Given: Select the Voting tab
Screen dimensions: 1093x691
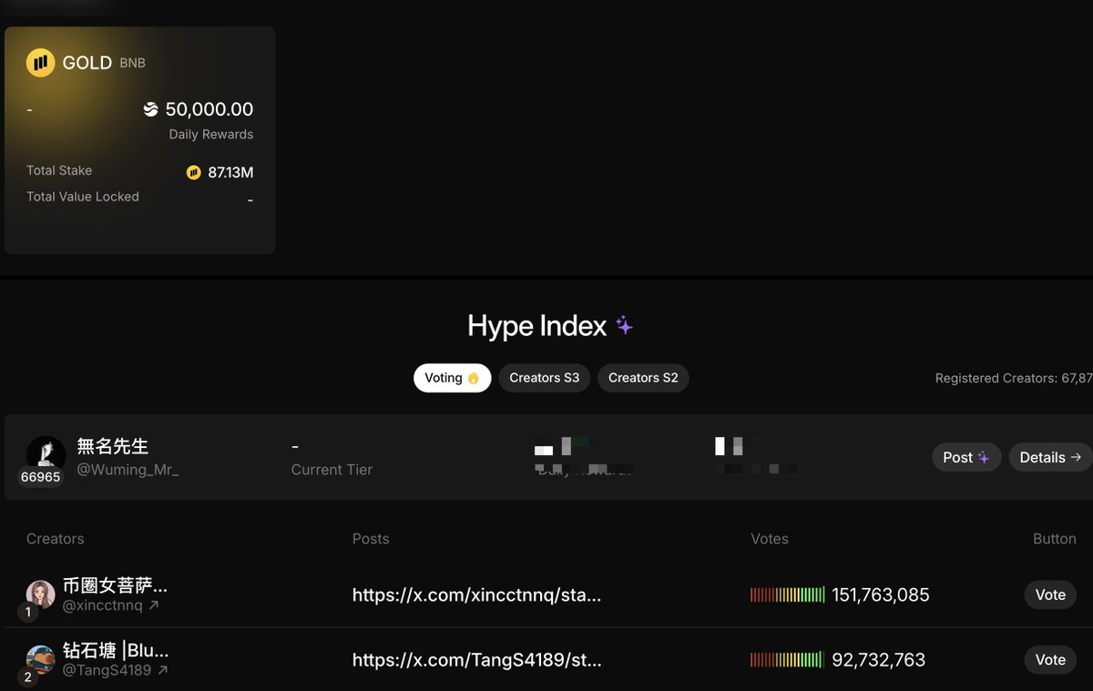Looking at the screenshot, I should (452, 378).
